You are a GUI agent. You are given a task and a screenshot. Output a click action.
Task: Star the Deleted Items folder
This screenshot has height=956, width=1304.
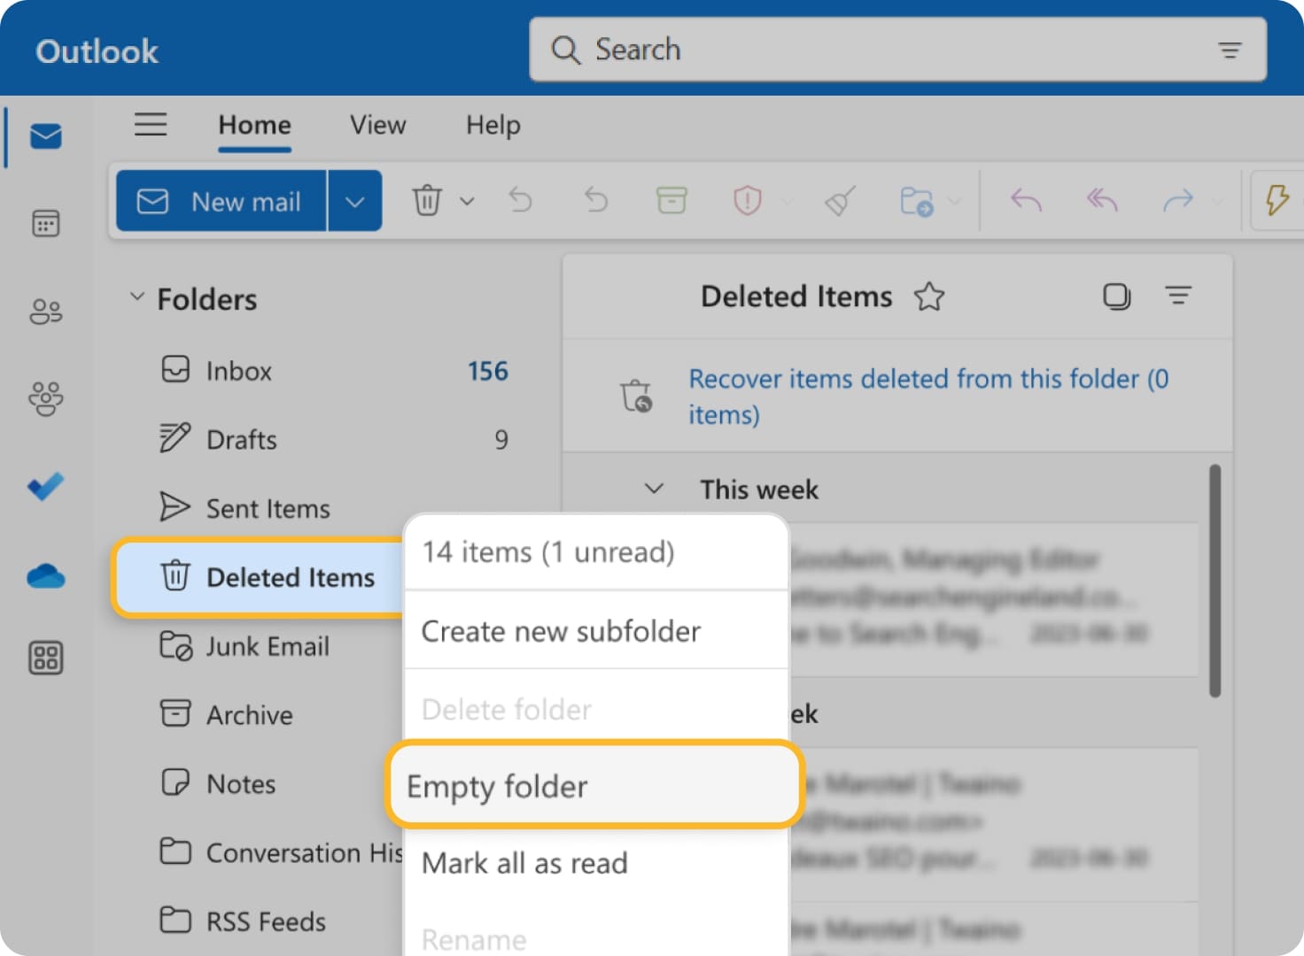click(929, 297)
